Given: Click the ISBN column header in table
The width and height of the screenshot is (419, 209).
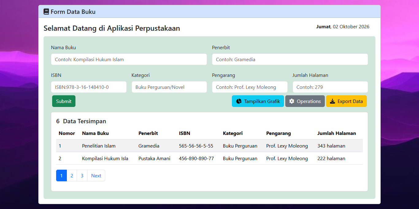Looking at the screenshot, I should pos(184,133).
